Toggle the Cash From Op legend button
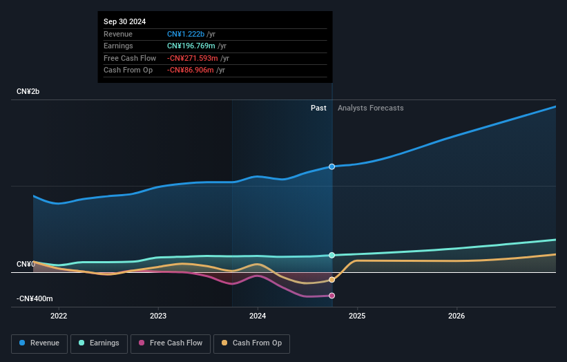 click(251, 343)
